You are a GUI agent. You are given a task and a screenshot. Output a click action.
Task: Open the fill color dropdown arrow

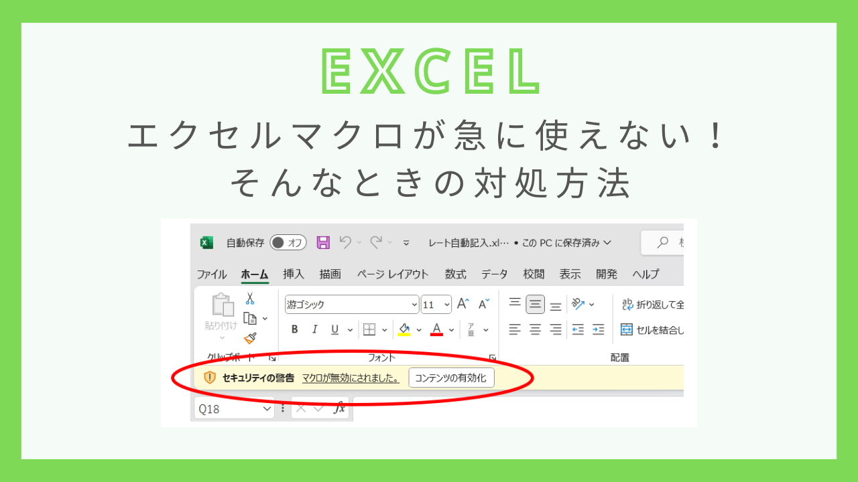[x=419, y=329]
